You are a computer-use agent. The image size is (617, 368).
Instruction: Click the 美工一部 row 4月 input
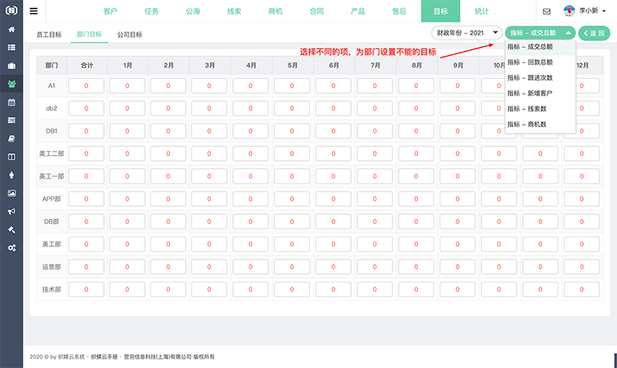point(251,176)
